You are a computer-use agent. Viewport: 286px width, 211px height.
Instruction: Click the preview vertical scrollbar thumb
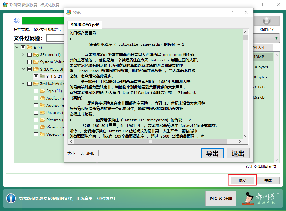245,37
